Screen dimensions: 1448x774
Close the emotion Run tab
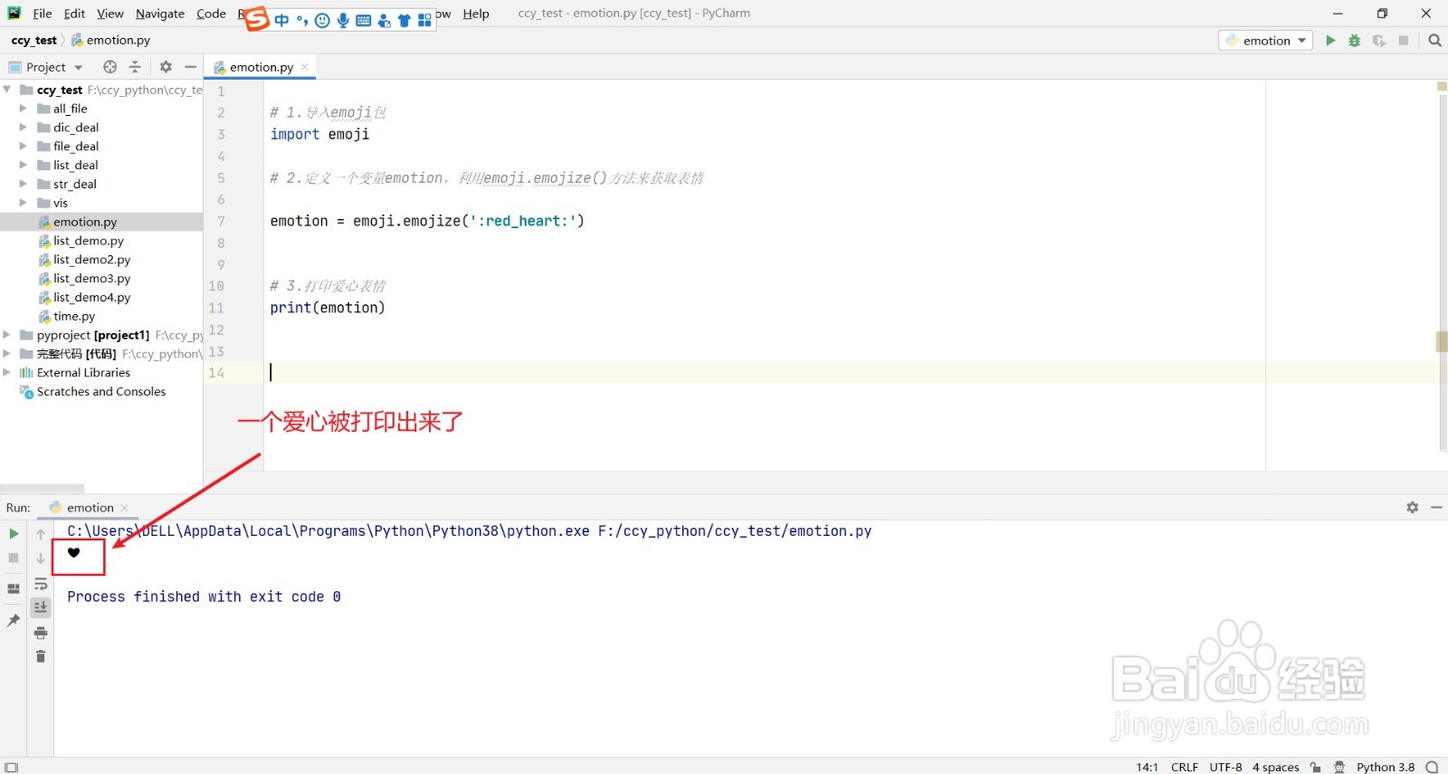pos(125,508)
